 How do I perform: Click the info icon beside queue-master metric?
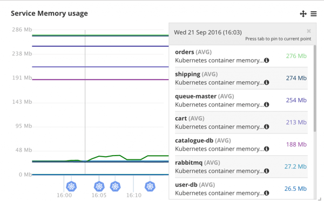267,104
